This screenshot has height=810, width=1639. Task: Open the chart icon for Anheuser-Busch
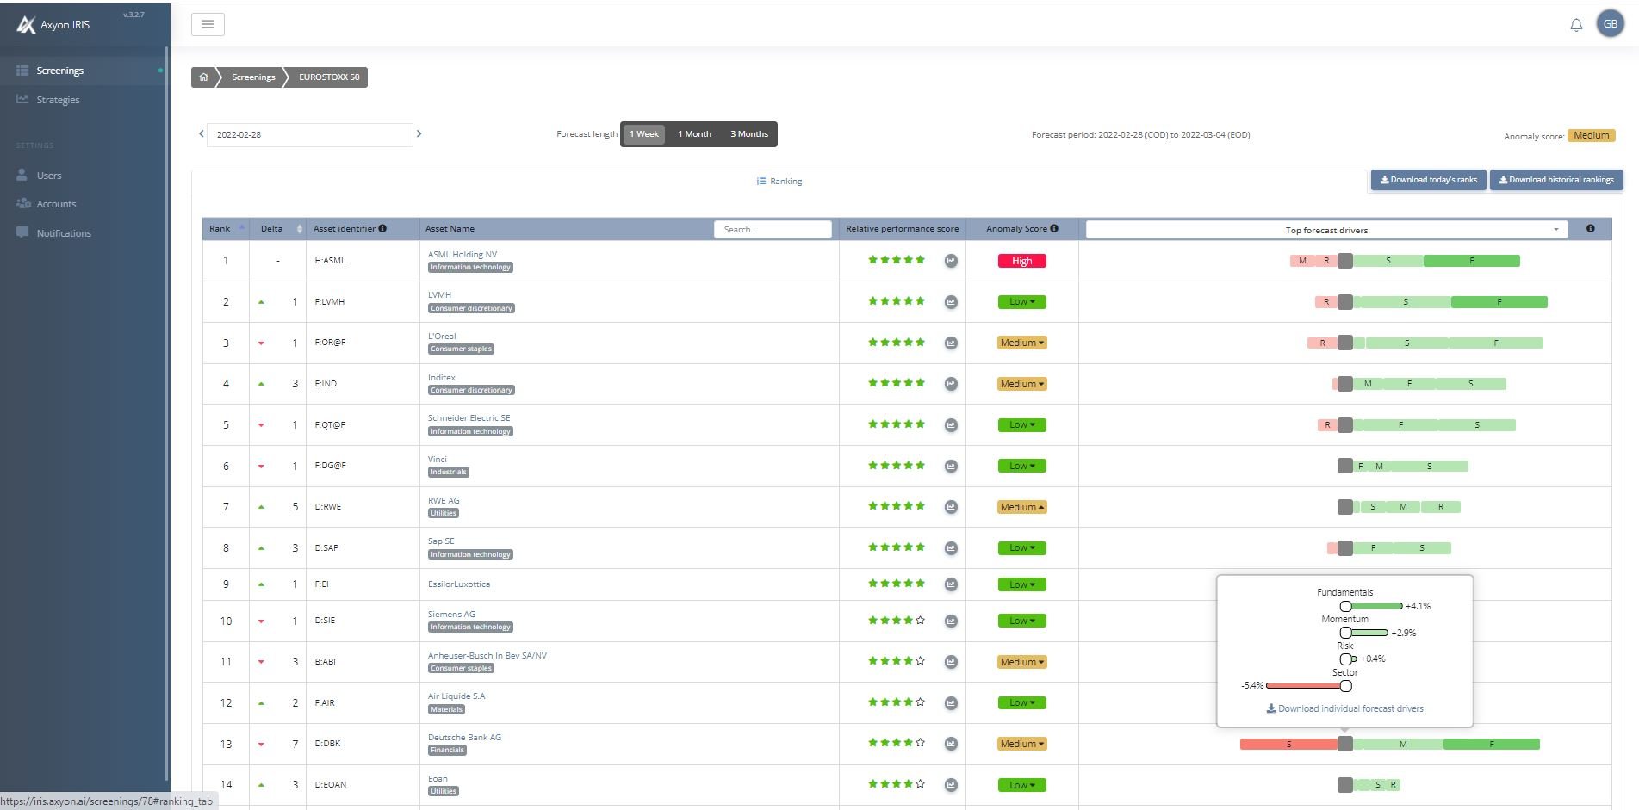951,662
